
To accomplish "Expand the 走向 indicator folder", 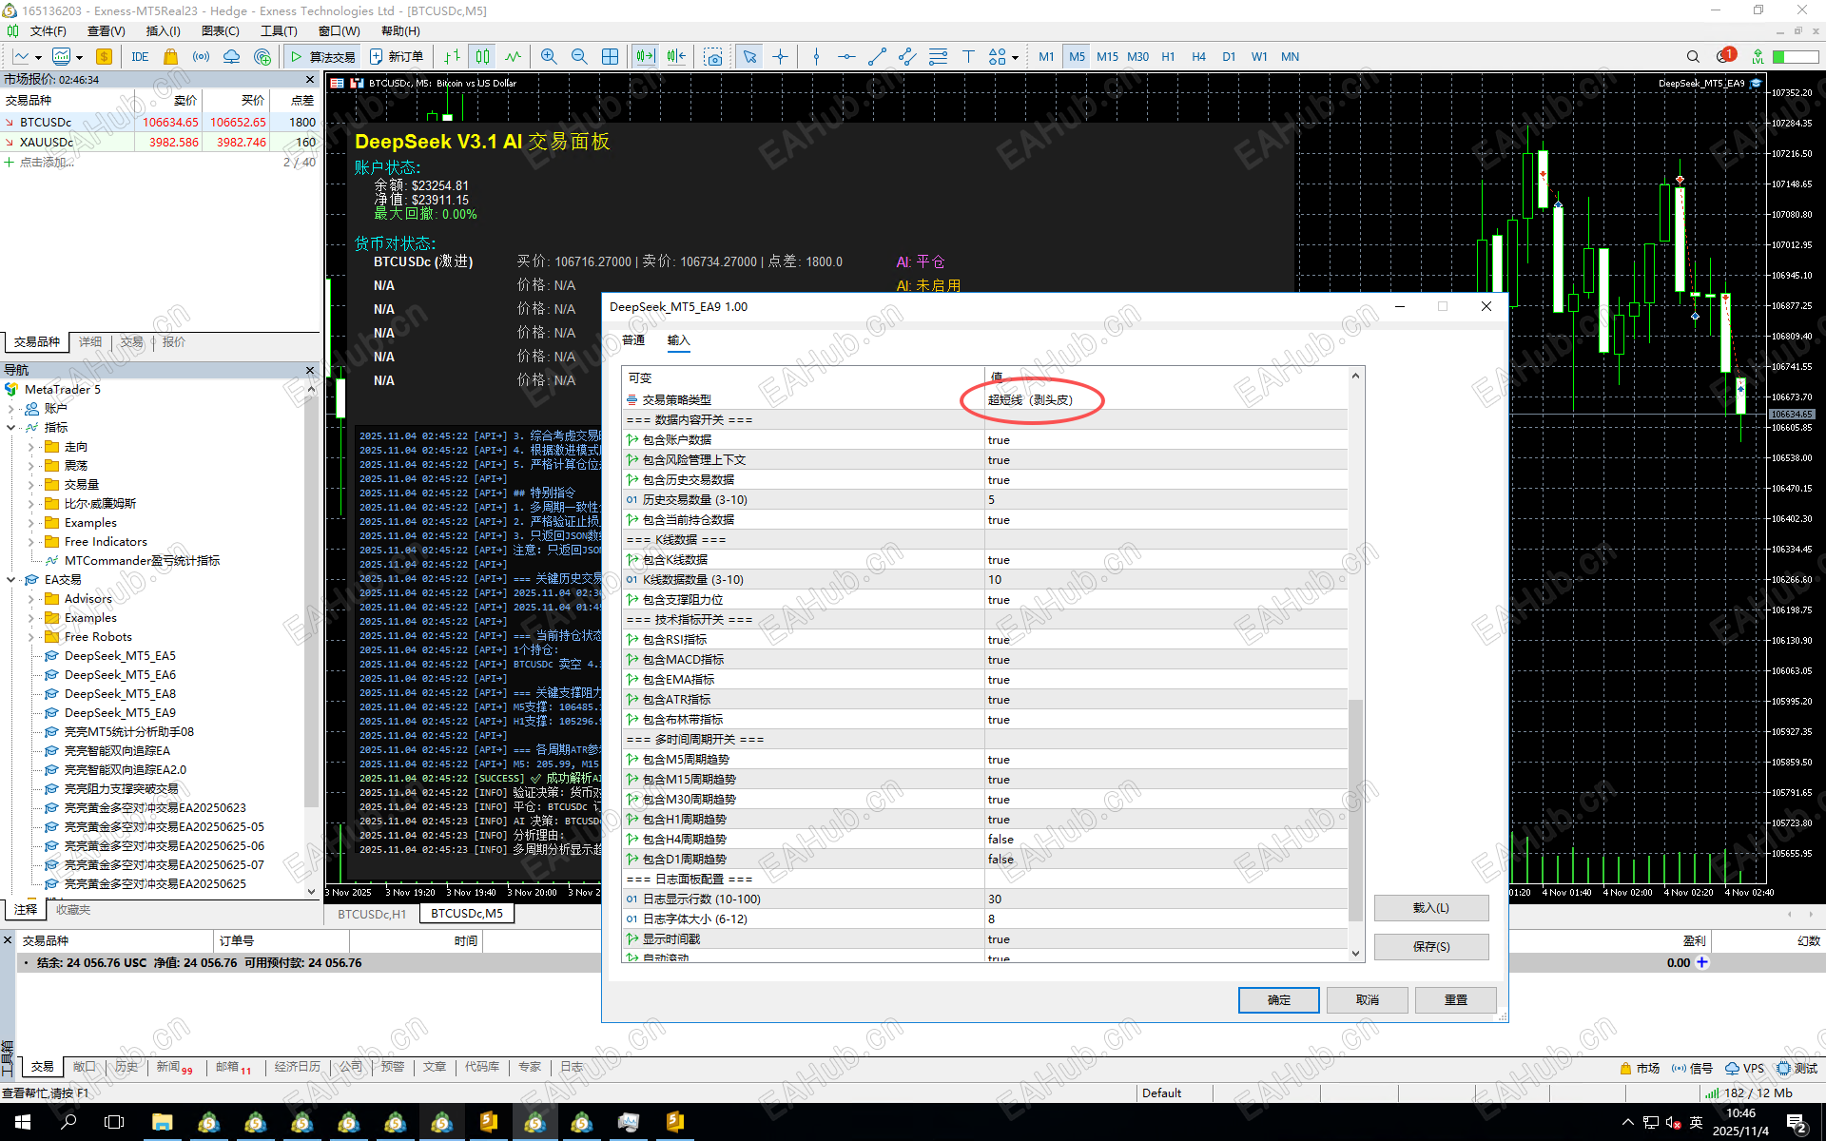I will (x=31, y=447).
